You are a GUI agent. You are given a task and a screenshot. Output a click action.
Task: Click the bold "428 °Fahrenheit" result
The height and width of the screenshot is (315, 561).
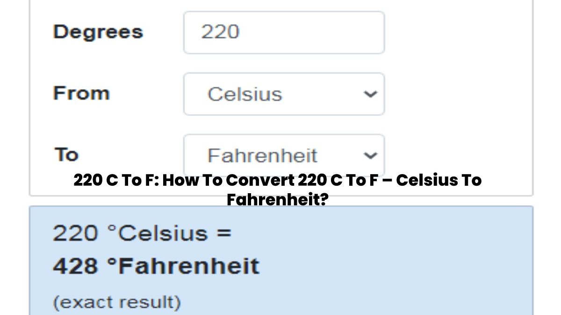[x=156, y=266]
